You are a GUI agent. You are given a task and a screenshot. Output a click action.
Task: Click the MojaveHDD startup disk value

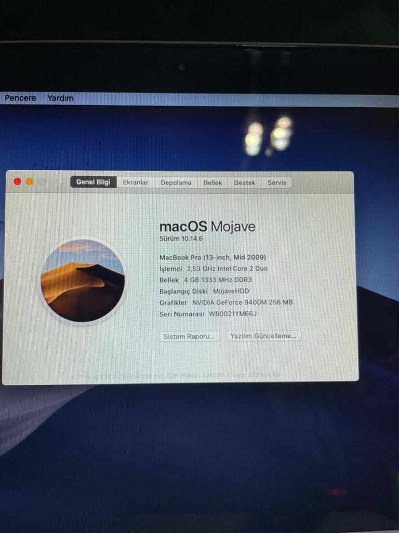click(231, 291)
